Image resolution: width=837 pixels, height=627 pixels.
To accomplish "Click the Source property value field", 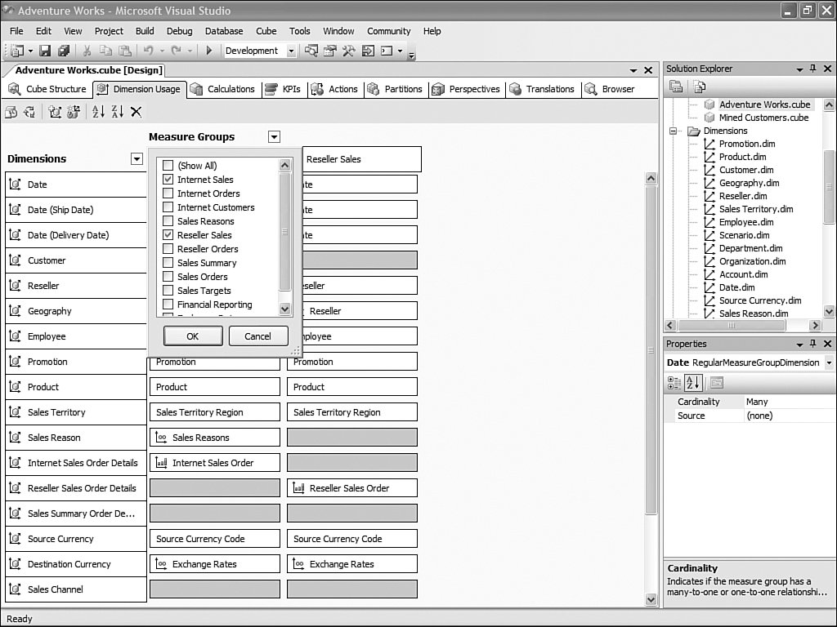I will [x=789, y=416].
